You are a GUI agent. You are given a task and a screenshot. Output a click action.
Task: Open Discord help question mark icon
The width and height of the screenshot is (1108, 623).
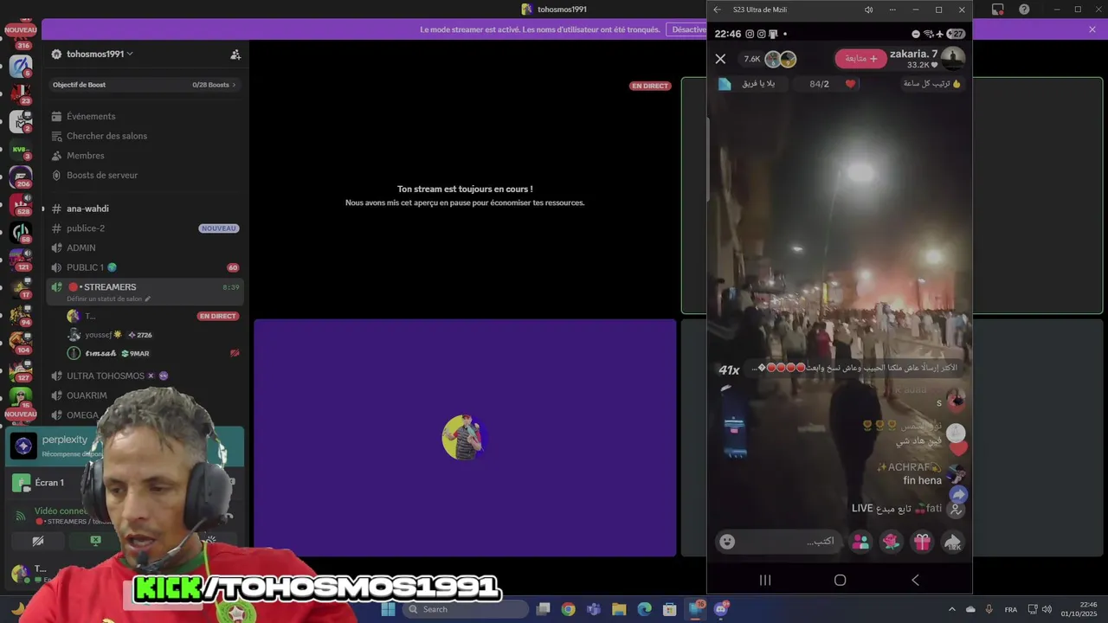tap(1025, 10)
